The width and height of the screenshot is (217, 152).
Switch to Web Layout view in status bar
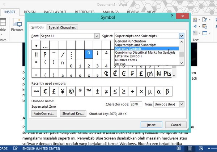tap(201, 148)
